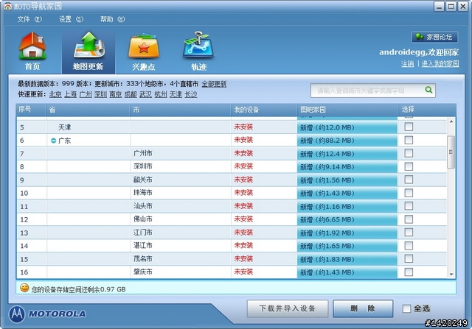This screenshot has width=472, height=329.
Task: Click the 图吧家园 column header
Action: 347,110
